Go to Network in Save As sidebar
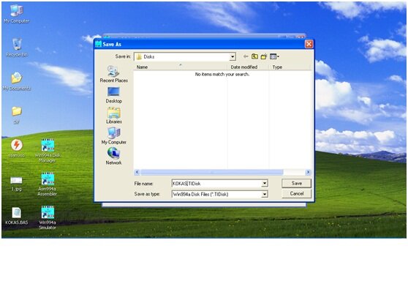Image resolution: width=408 pixels, height=295 pixels. click(114, 157)
